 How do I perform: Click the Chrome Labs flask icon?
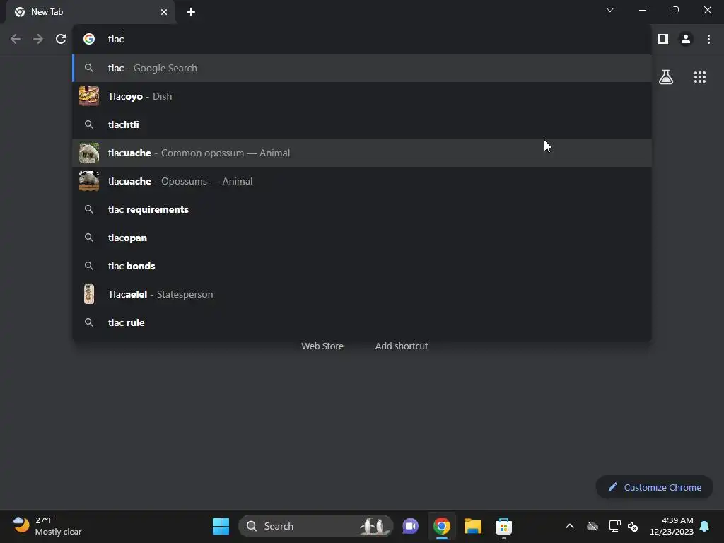tap(666, 77)
